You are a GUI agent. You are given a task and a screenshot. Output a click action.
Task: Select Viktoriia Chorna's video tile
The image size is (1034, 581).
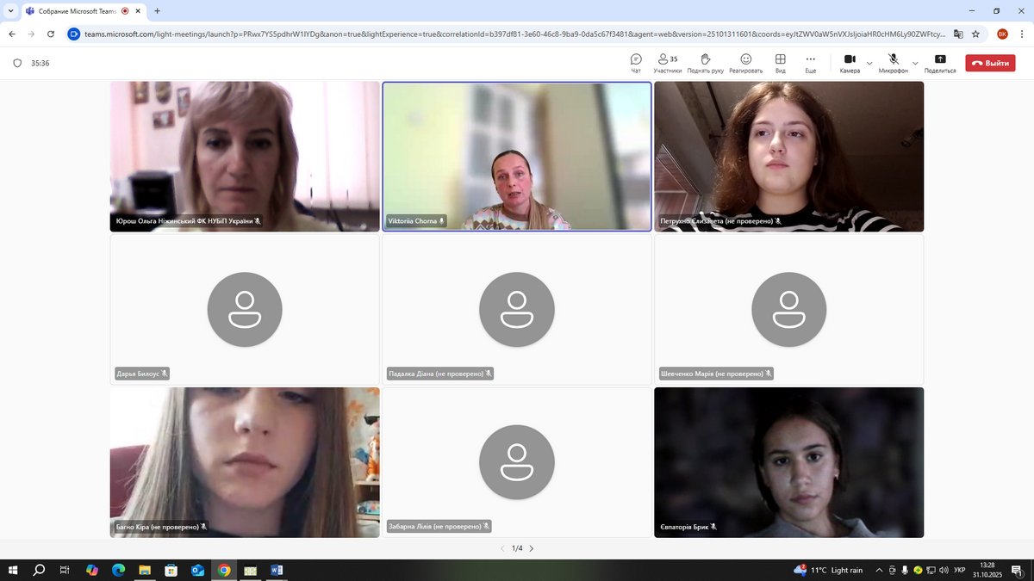pyautogui.click(x=517, y=157)
